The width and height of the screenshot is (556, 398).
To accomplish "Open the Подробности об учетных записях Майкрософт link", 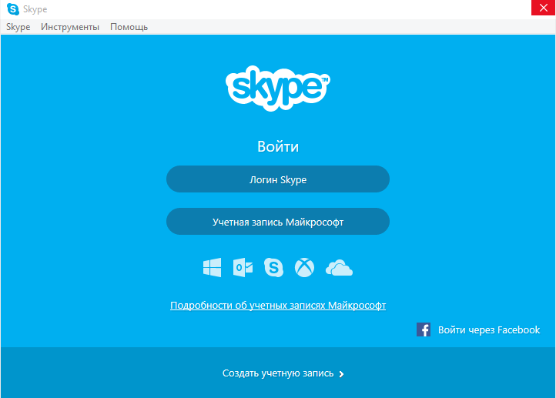I will [x=278, y=305].
